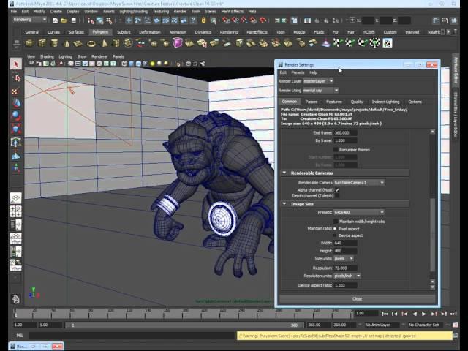Image resolution: width=468 pixels, height=351 pixels.
Task: Switch to the Quality tab
Action: pyautogui.click(x=357, y=102)
